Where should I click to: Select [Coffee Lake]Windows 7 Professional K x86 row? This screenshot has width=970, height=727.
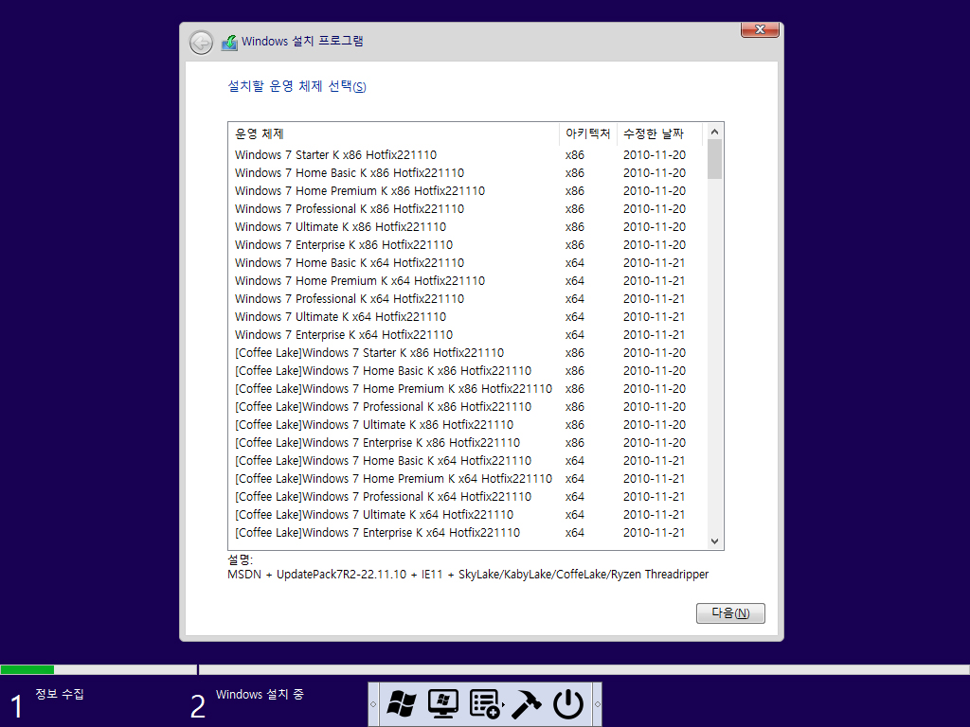[x=466, y=406]
